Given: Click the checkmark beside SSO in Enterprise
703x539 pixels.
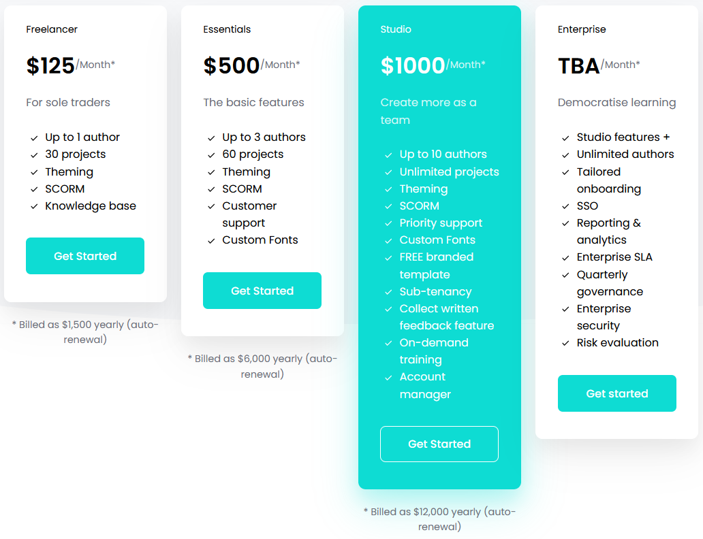Looking at the screenshot, I should coord(566,206).
